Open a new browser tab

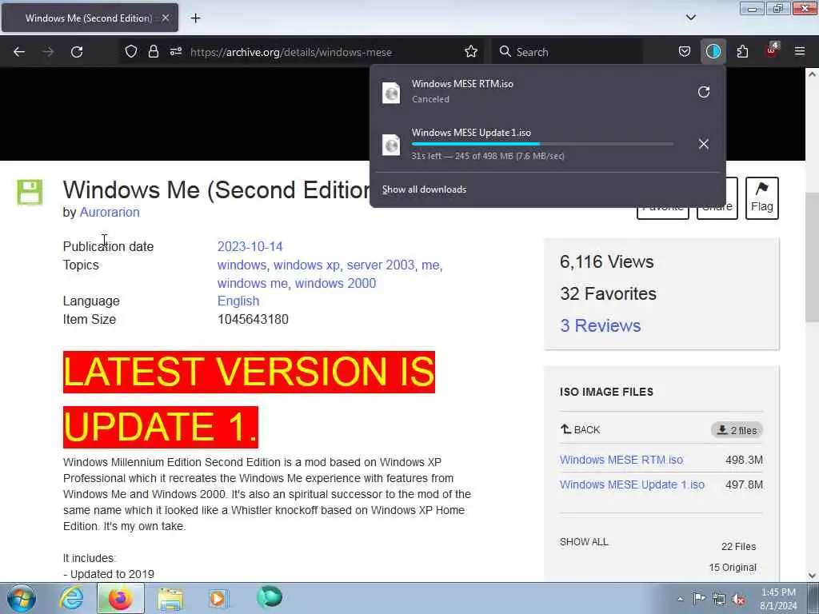[x=195, y=18]
